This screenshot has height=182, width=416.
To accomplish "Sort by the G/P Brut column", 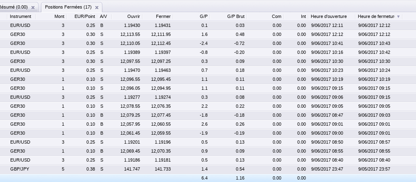I will point(235,17).
